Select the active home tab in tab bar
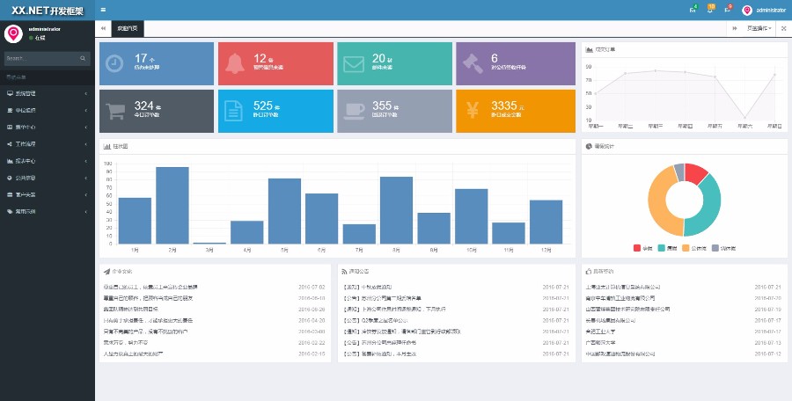Image resolution: width=792 pixels, height=401 pixels. pos(128,28)
